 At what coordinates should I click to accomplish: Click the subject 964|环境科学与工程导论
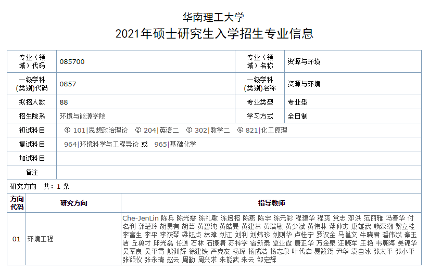click(x=101, y=144)
